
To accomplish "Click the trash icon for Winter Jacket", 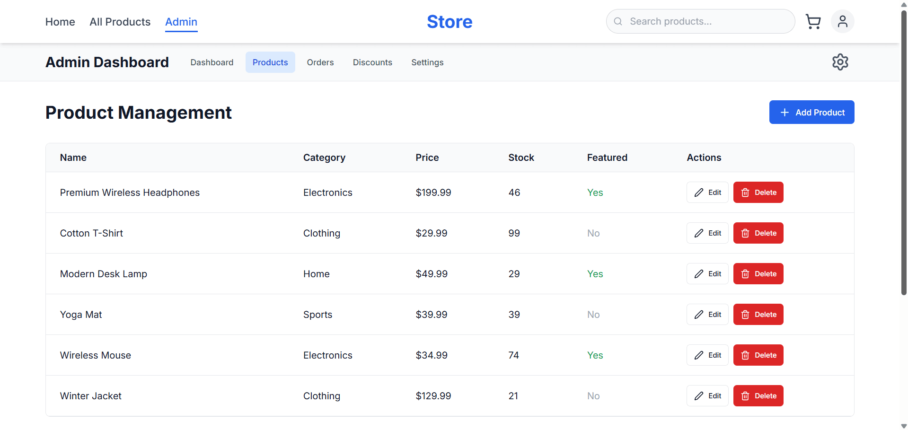I will coord(746,395).
